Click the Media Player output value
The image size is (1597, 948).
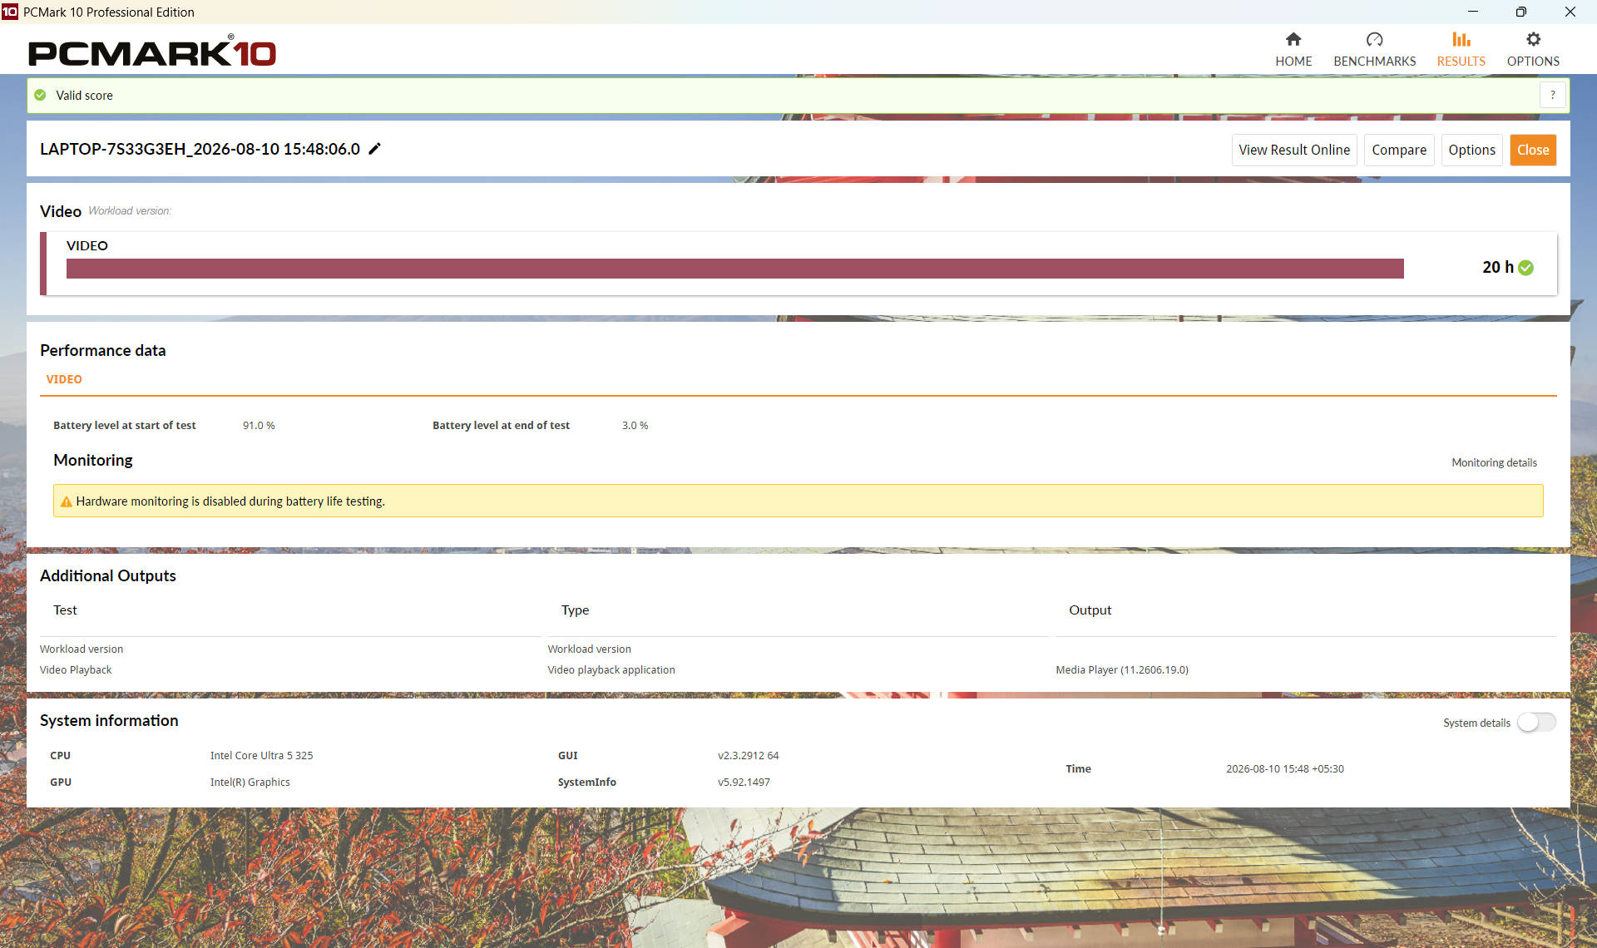click(1121, 669)
